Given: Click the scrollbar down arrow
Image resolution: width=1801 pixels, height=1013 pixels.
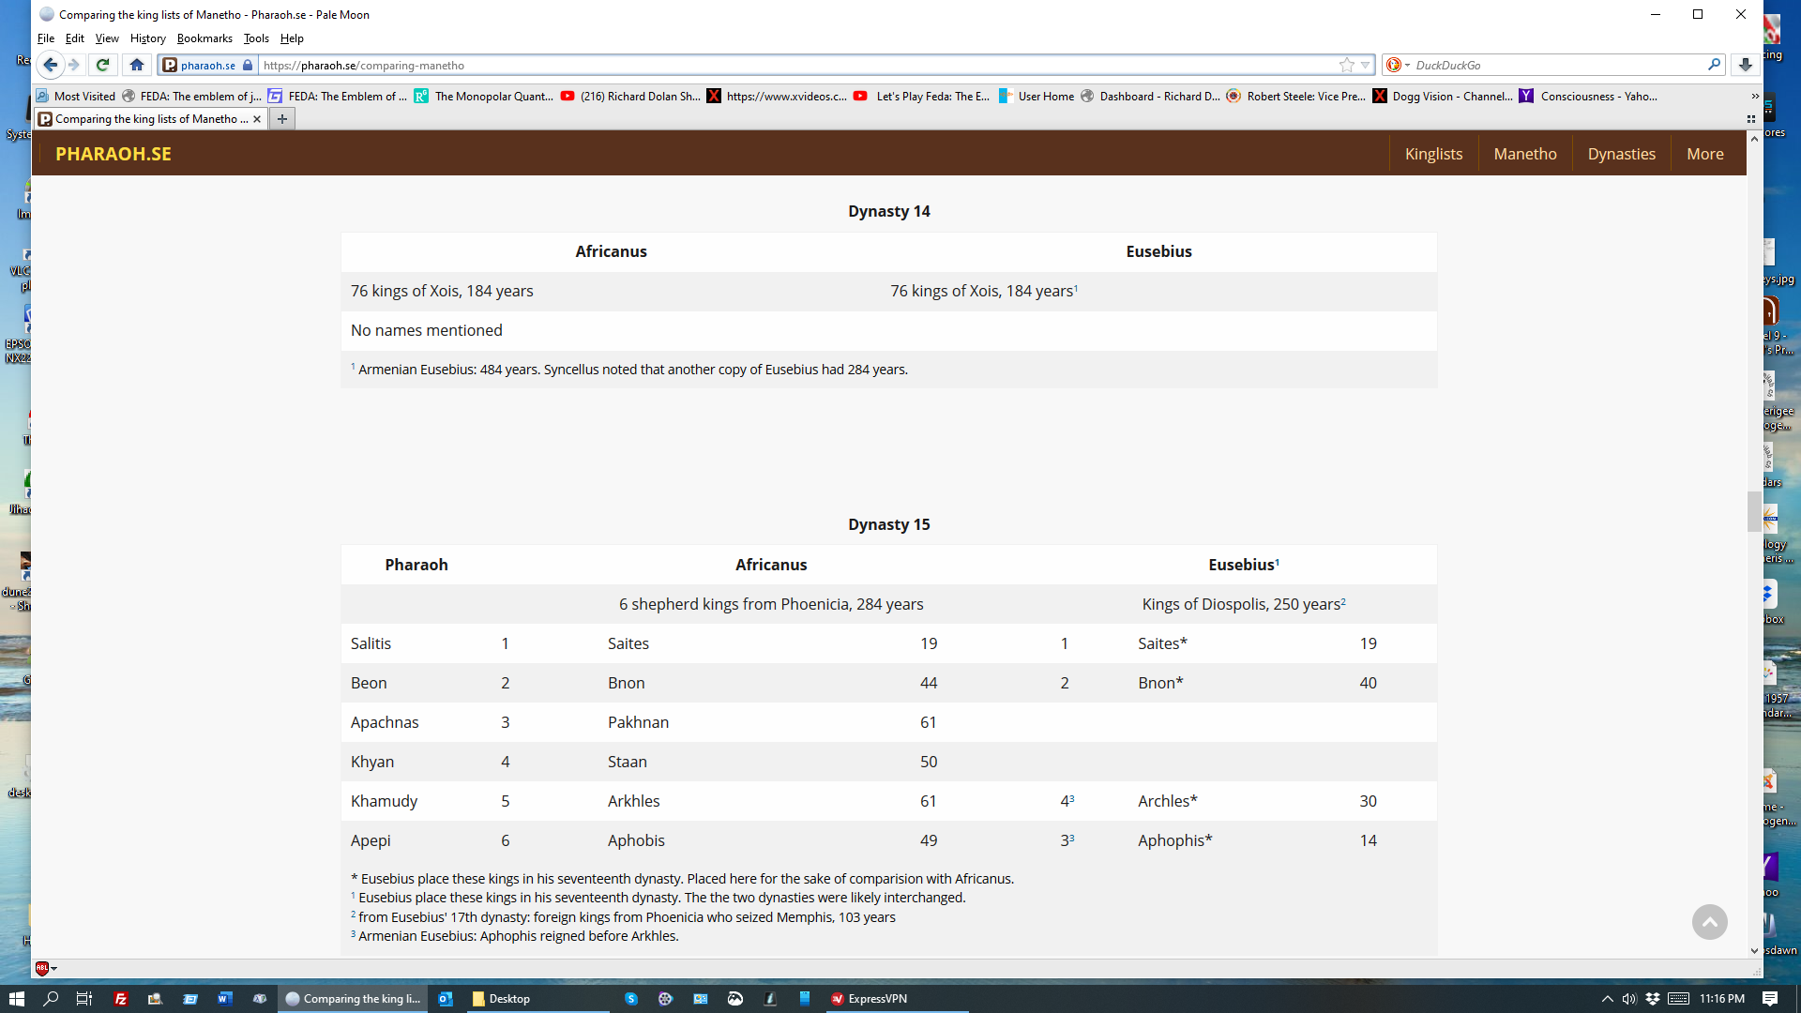Looking at the screenshot, I should point(1754,950).
